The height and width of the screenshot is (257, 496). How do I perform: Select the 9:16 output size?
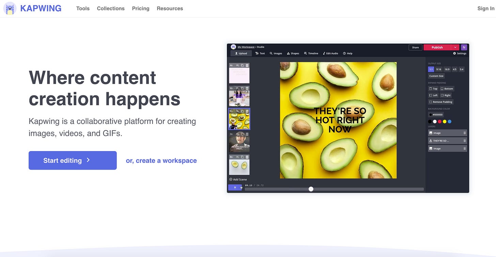pos(438,69)
